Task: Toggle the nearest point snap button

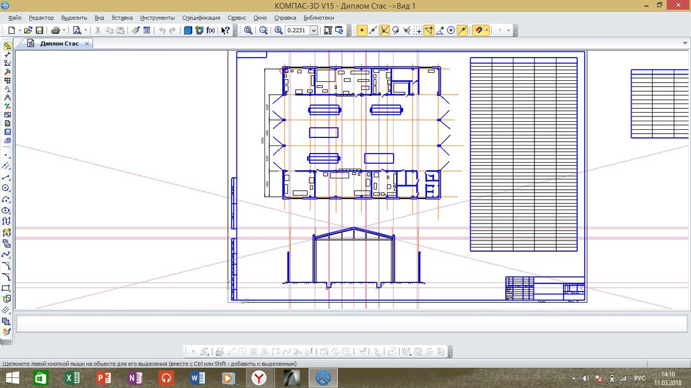Action: [x=362, y=31]
